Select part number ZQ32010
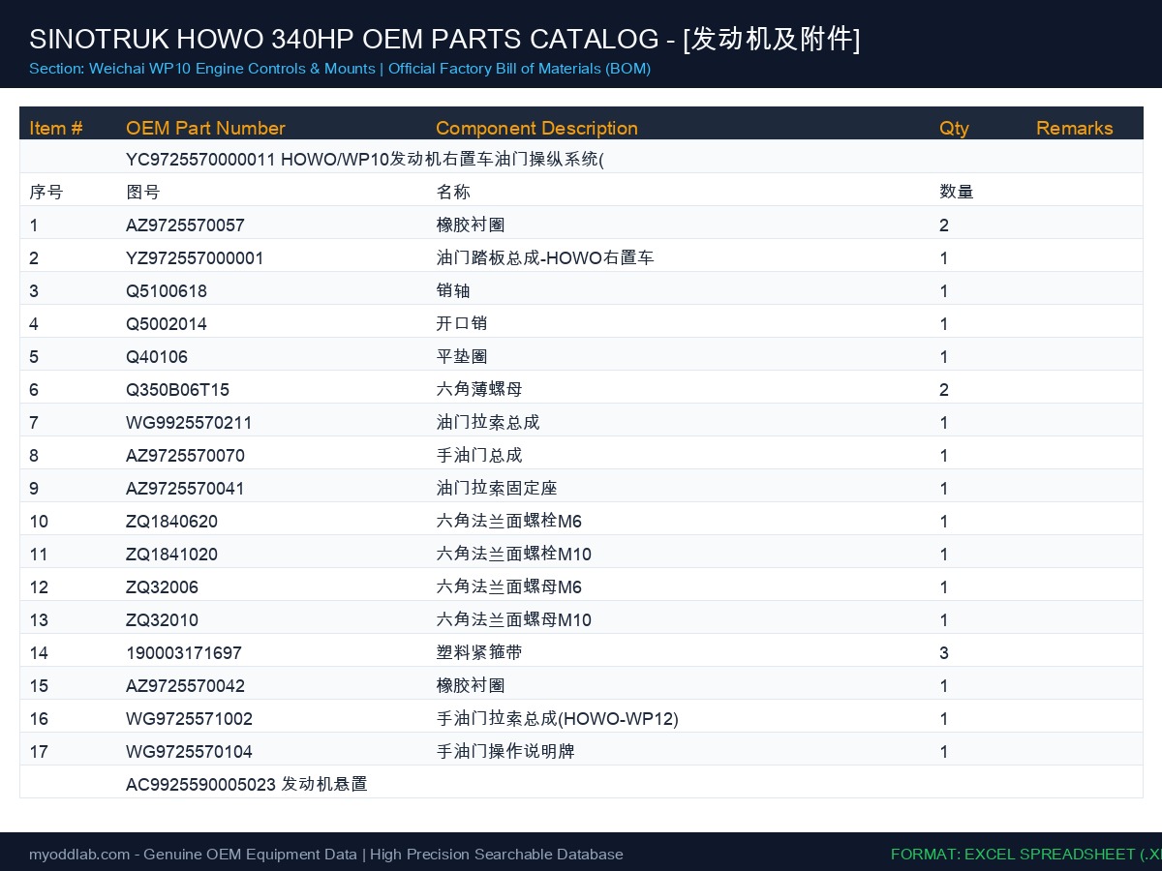Viewport: 1162px width, 871px height. (162, 620)
